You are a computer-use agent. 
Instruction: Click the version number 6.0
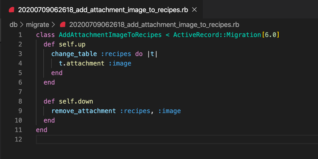pos(270,35)
